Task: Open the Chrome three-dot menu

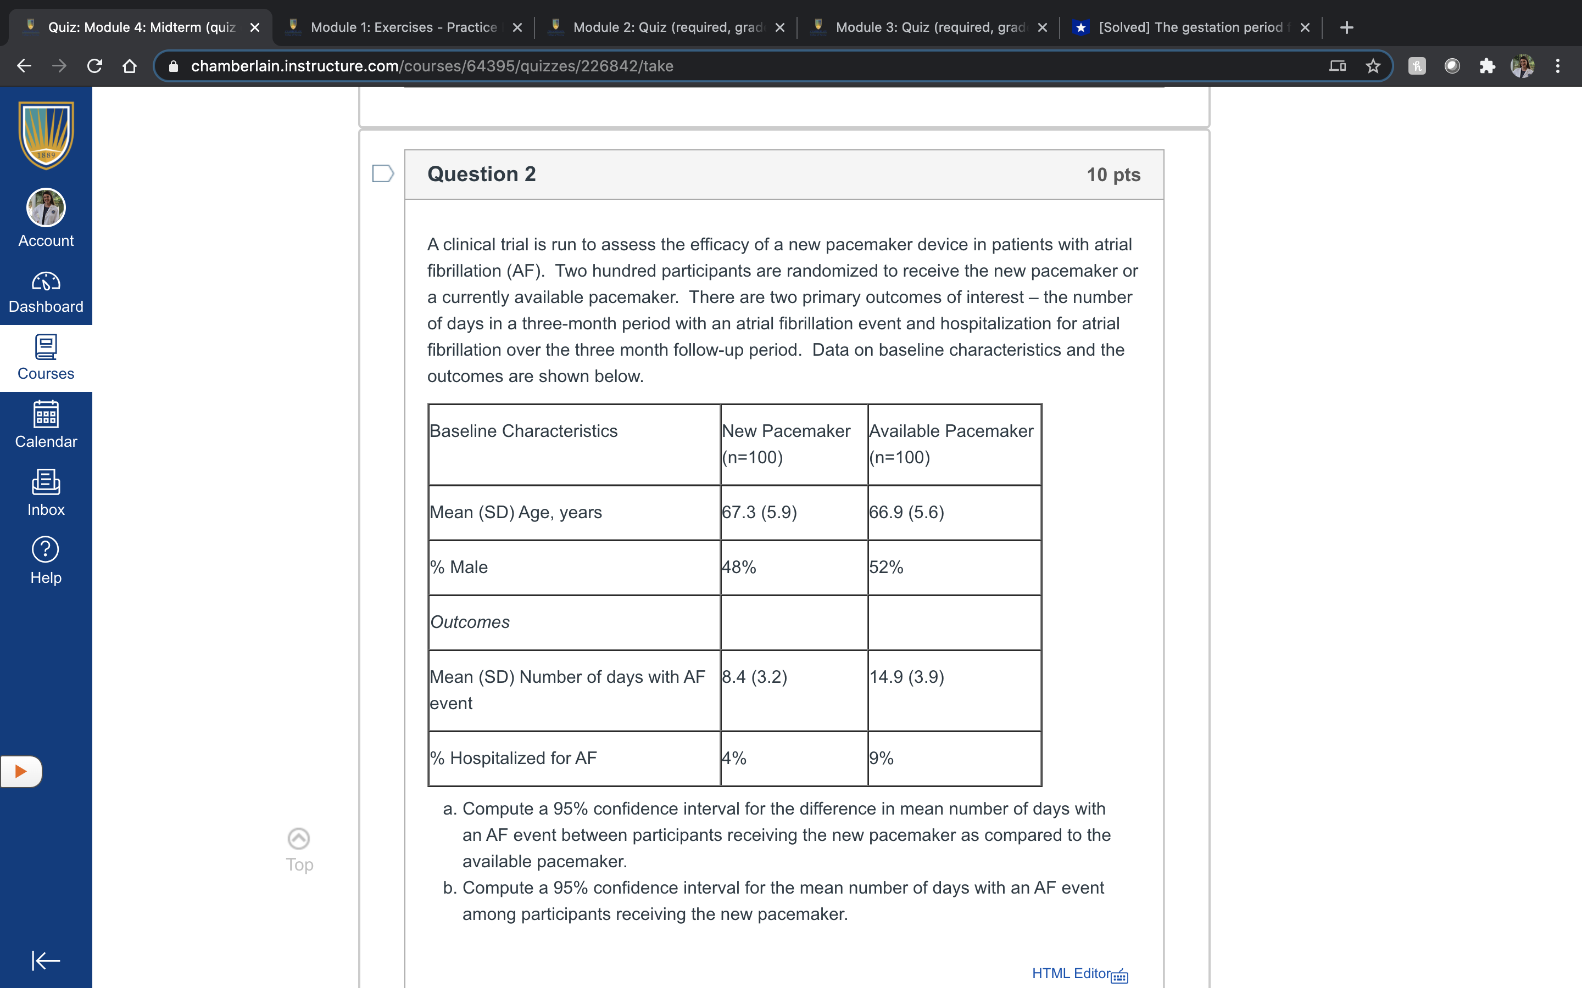Action: click(1558, 65)
